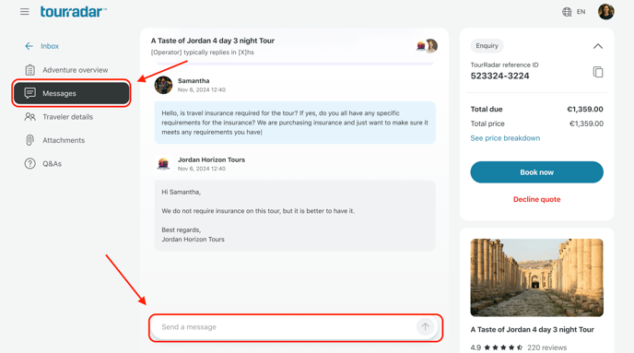Click the Messages chat bubble icon
The image size is (634, 353).
click(x=29, y=93)
